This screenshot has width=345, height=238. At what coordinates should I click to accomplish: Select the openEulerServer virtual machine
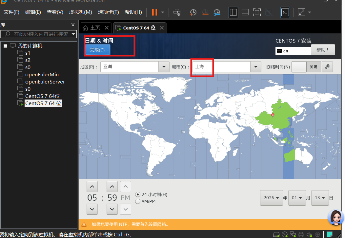click(45, 82)
